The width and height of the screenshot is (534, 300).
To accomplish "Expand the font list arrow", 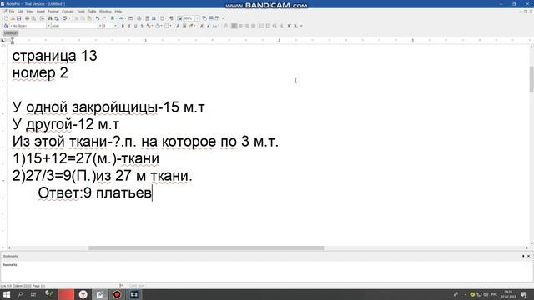I will pos(100,26).
